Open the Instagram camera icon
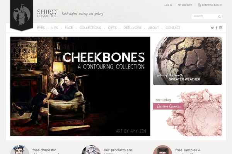Screen dimensions: 232x154 coord(221,28)
